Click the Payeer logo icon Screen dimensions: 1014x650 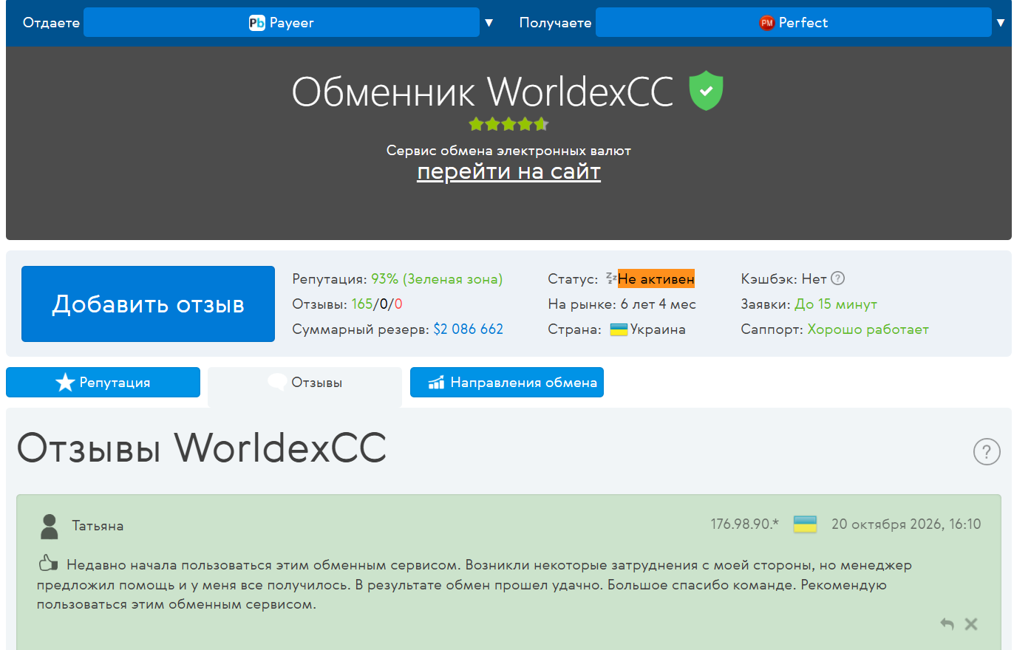tap(257, 23)
